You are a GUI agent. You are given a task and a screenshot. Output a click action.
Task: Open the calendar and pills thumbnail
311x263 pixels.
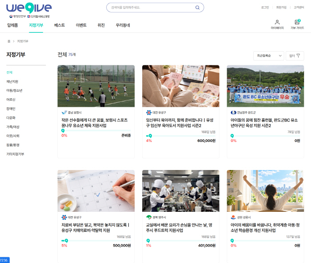click(x=96, y=191)
